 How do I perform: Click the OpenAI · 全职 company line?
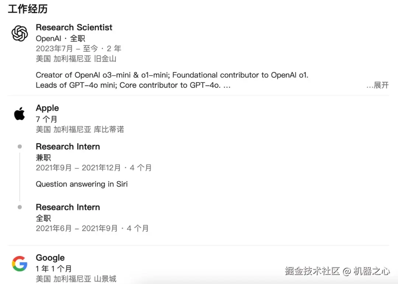[x=60, y=38]
